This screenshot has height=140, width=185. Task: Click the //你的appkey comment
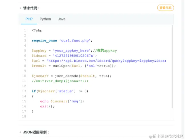pos(105,51)
